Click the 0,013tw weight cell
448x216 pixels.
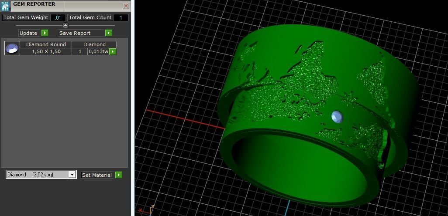click(x=99, y=51)
